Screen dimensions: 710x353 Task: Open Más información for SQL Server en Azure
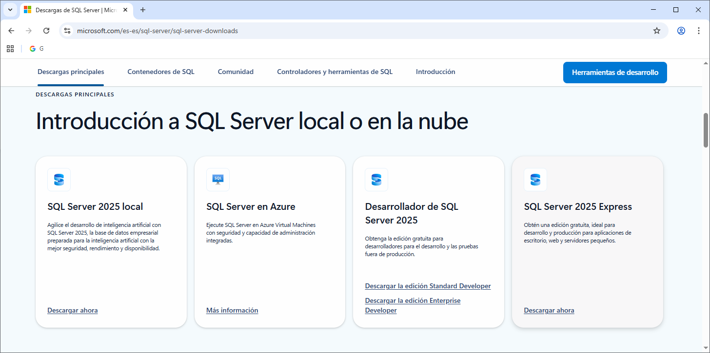click(x=232, y=310)
